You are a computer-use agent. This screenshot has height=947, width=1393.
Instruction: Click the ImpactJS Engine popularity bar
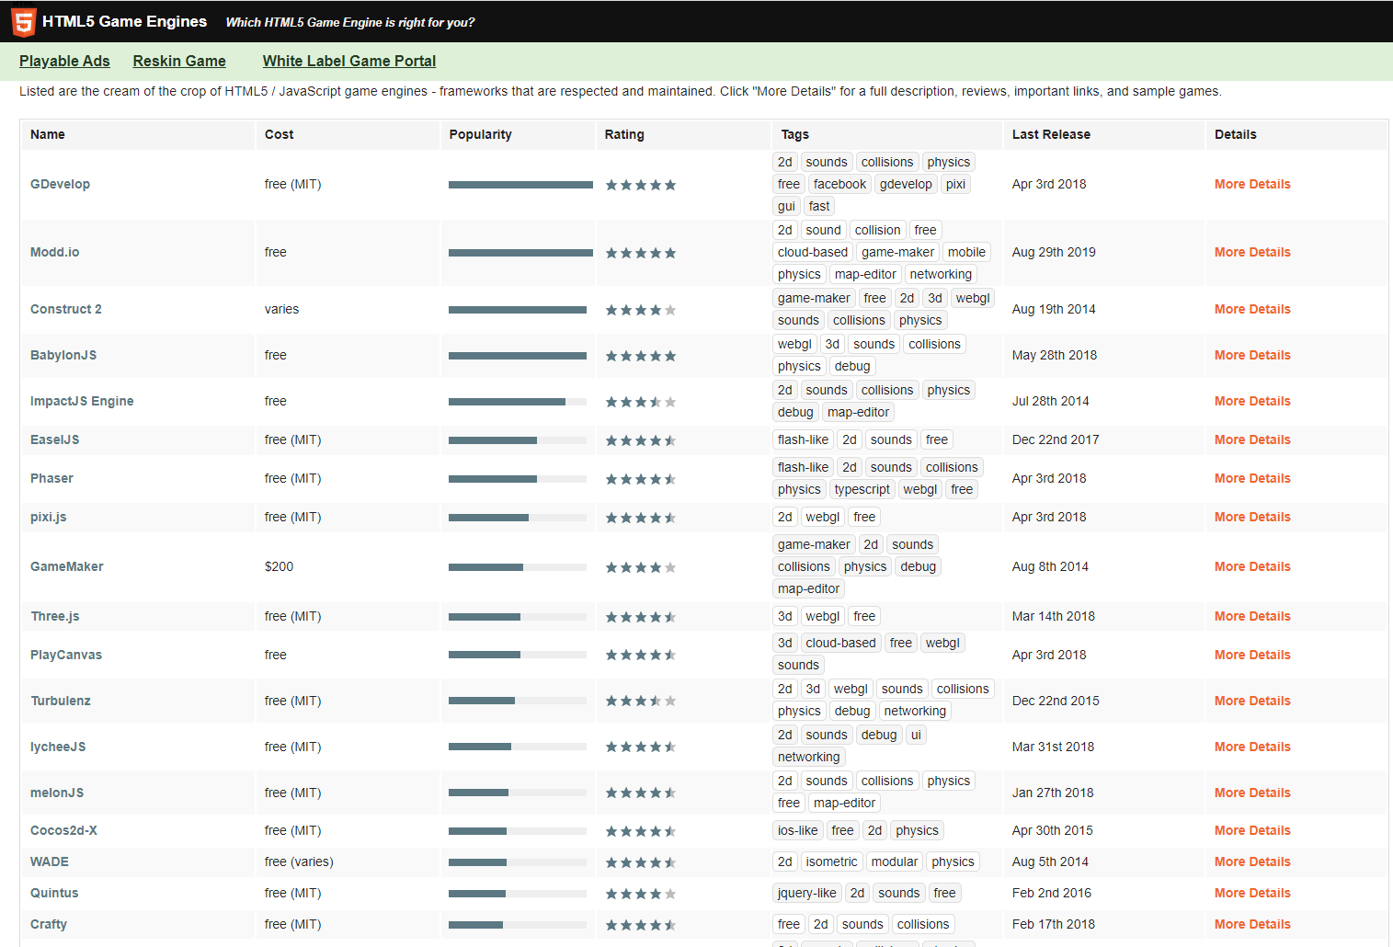[x=518, y=402]
